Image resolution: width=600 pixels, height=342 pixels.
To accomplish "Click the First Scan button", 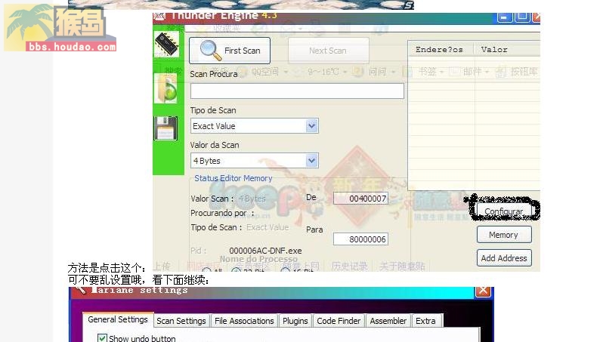I will [230, 51].
